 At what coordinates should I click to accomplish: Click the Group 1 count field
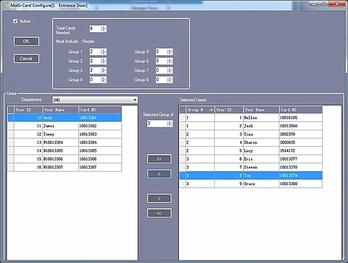coord(95,52)
